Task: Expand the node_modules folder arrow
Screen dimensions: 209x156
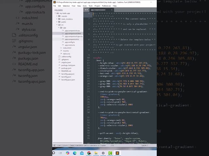Action: 57,19
